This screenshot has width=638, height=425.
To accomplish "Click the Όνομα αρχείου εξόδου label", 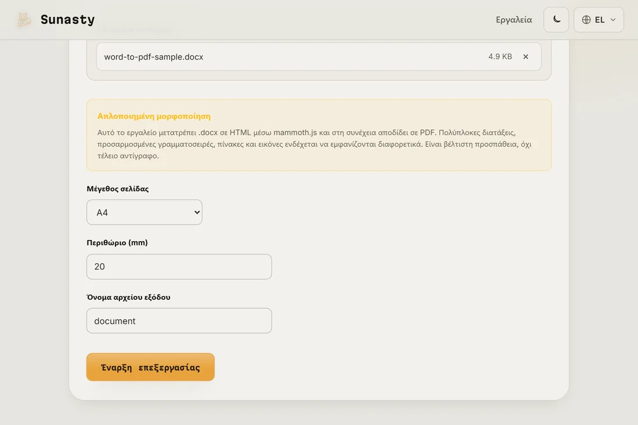I will click(129, 297).
